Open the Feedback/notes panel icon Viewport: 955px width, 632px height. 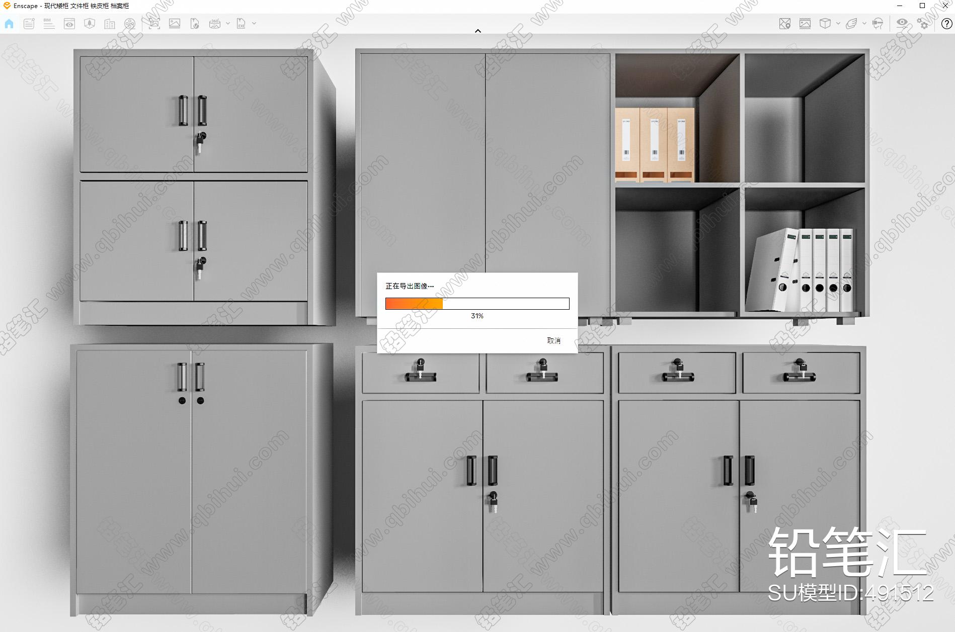pos(29,24)
